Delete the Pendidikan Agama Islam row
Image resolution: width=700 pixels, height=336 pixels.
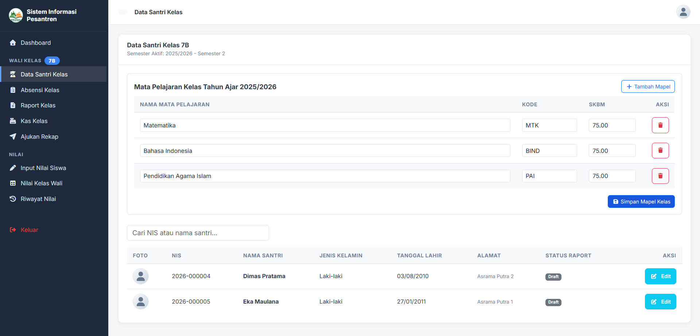(660, 176)
